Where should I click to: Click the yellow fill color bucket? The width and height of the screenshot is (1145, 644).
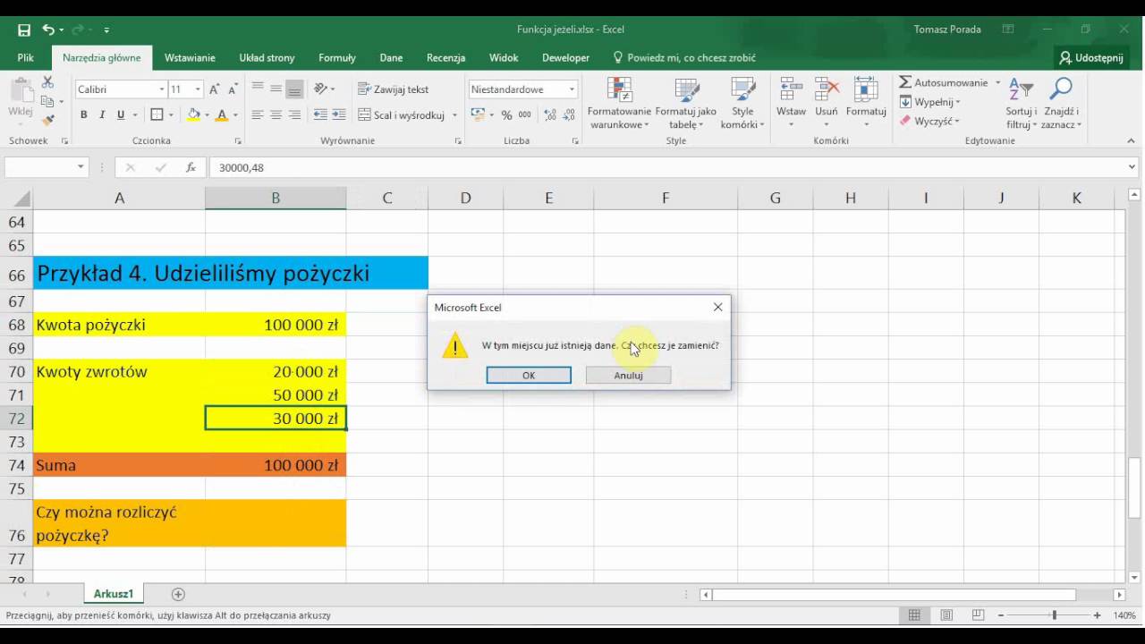click(x=193, y=114)
